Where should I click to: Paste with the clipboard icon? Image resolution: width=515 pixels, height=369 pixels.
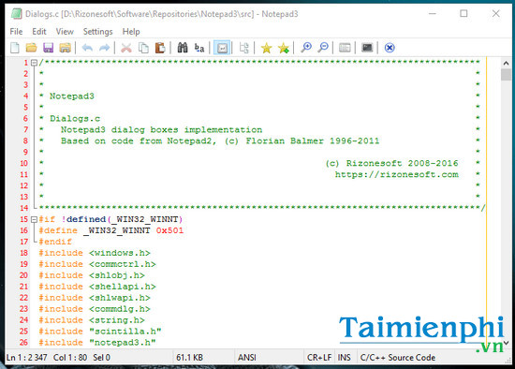click(x=160, y=48)
